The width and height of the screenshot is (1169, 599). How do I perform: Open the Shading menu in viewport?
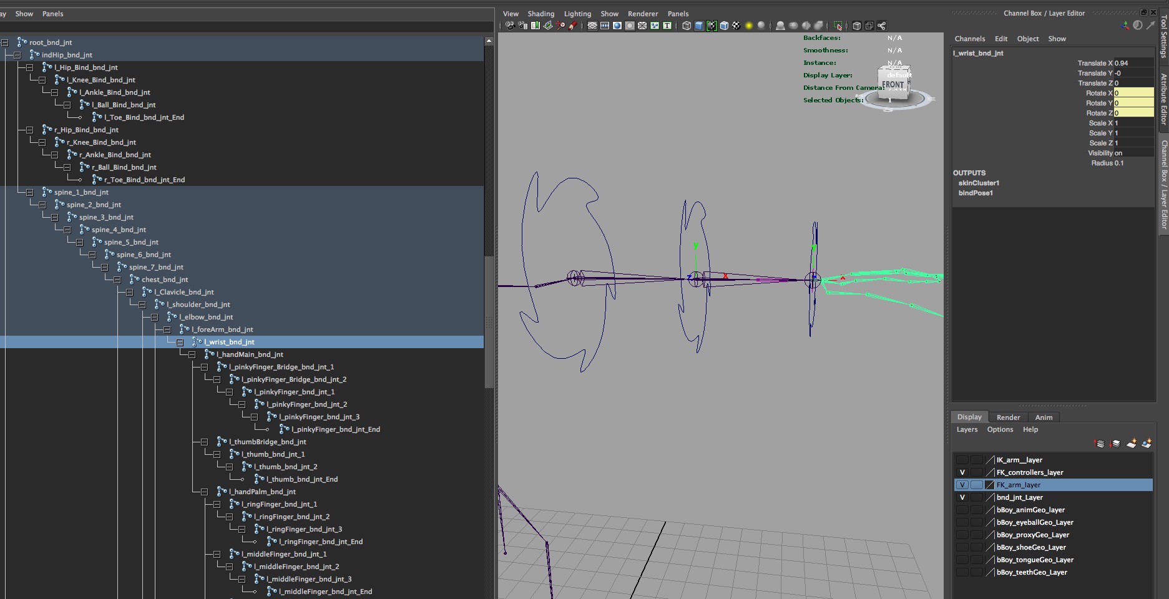click(540, 14)
